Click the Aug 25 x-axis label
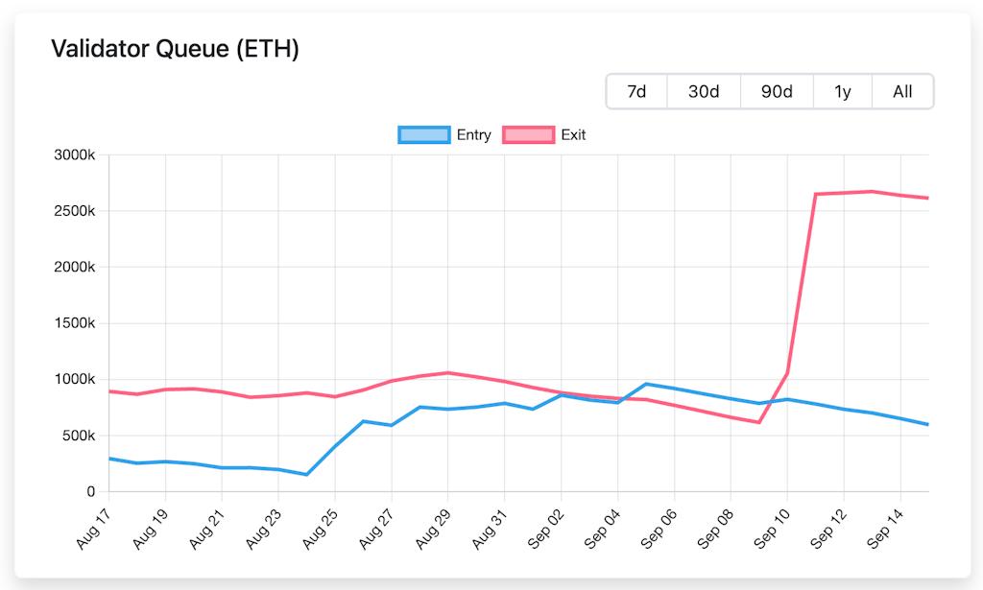The height and width of the screenshot is (590, 983). pos(321,525)
